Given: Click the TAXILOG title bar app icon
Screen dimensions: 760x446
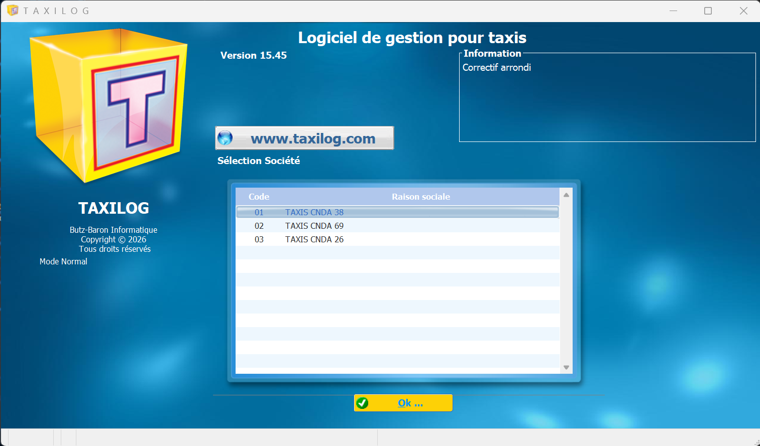Looking at the screenshot, I should [13, 11].
